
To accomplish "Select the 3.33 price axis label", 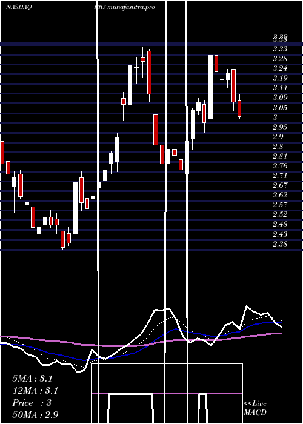I will 280,49.
